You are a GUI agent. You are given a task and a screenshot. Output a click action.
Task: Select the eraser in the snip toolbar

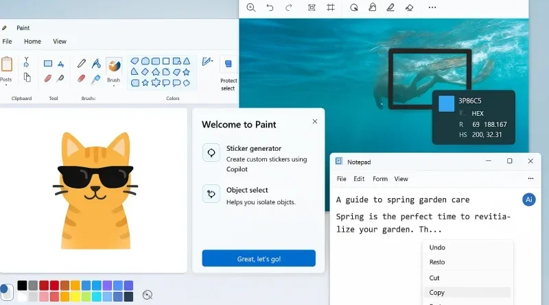click(409, 8)
